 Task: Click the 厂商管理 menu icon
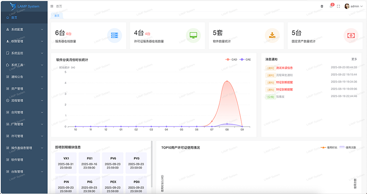pos(8,124)
